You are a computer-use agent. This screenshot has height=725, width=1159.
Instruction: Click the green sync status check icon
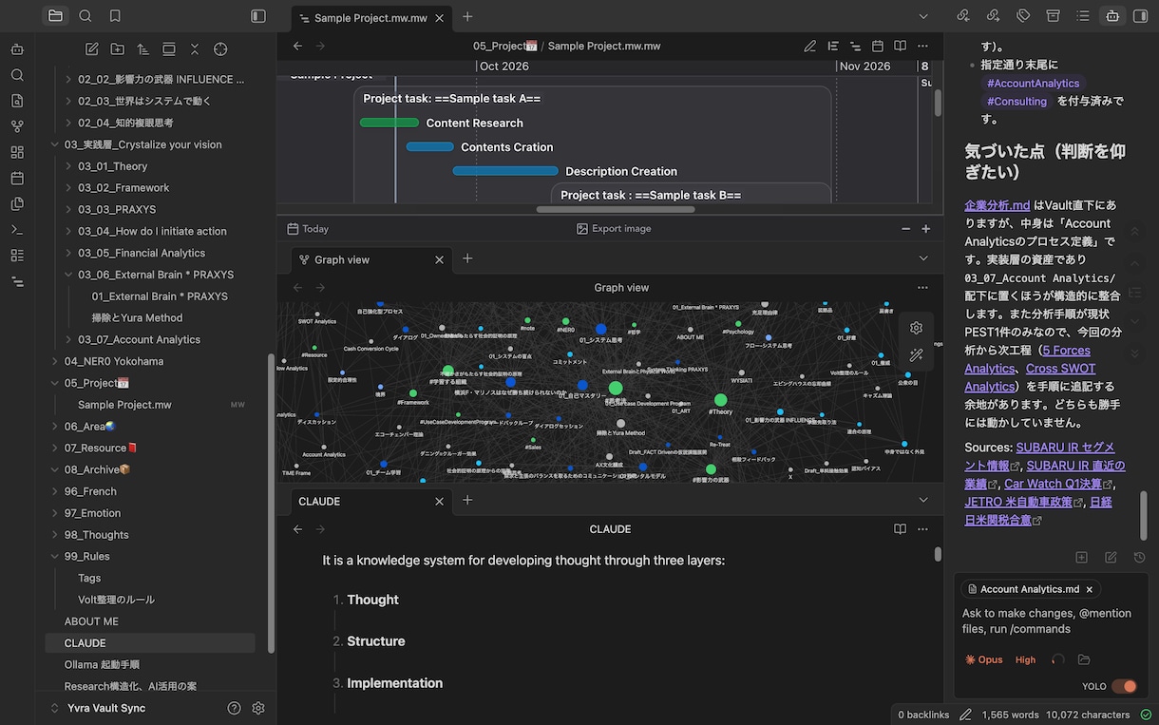(1144, 715)
